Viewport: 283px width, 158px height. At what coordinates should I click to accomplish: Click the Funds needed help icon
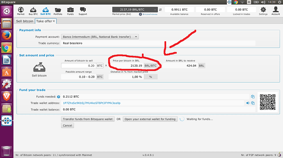click(x=59, y=97)
